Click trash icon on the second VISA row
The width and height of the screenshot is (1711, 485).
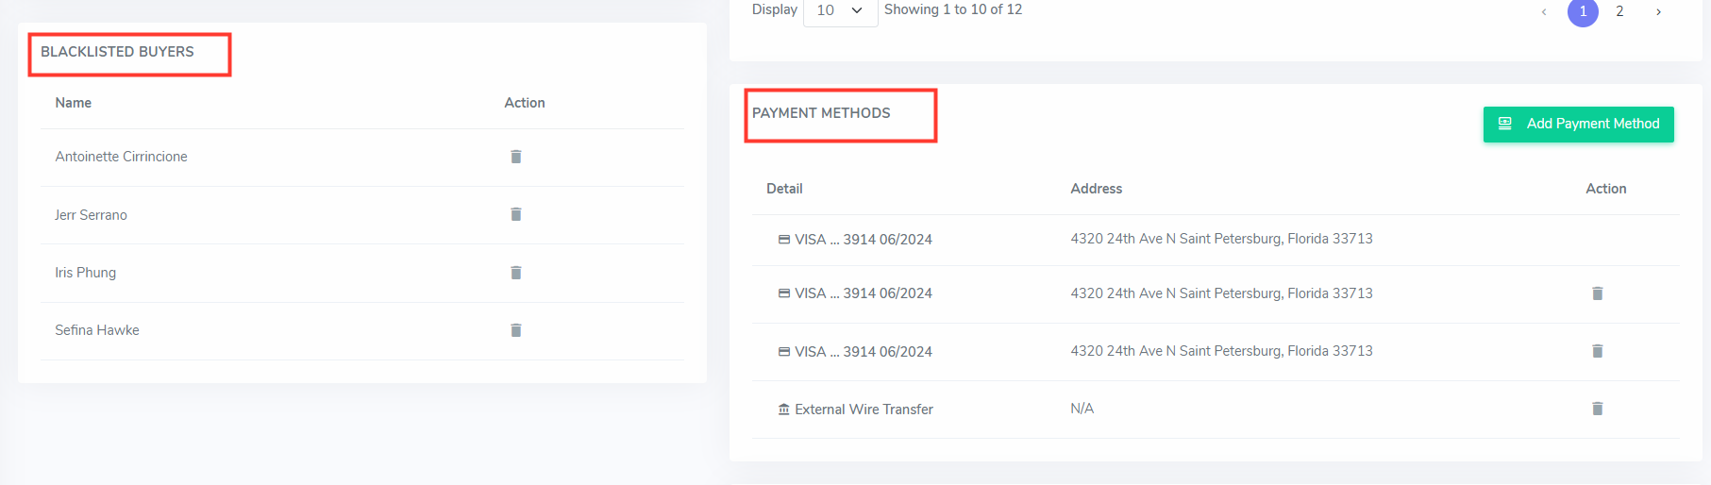1597,293
